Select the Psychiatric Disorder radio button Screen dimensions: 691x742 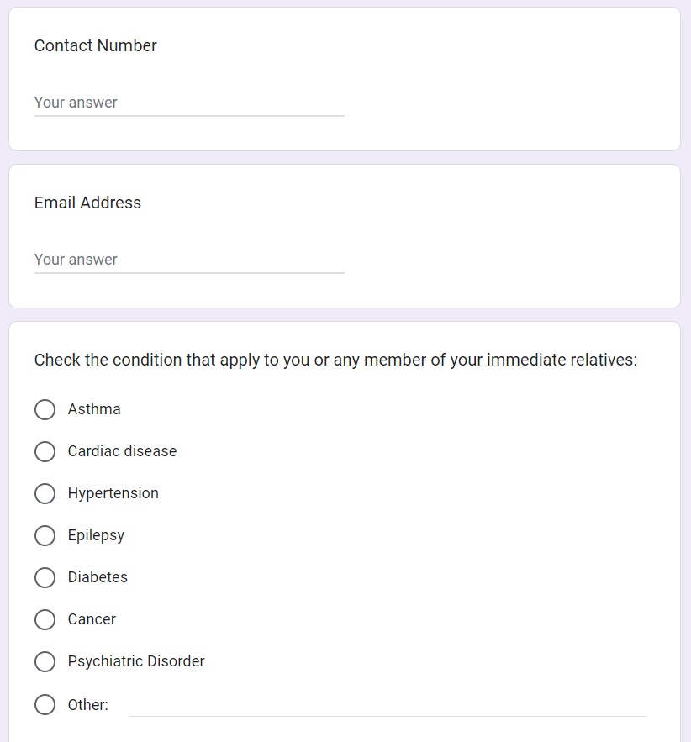pyautogui.click(x=45, y=661)
